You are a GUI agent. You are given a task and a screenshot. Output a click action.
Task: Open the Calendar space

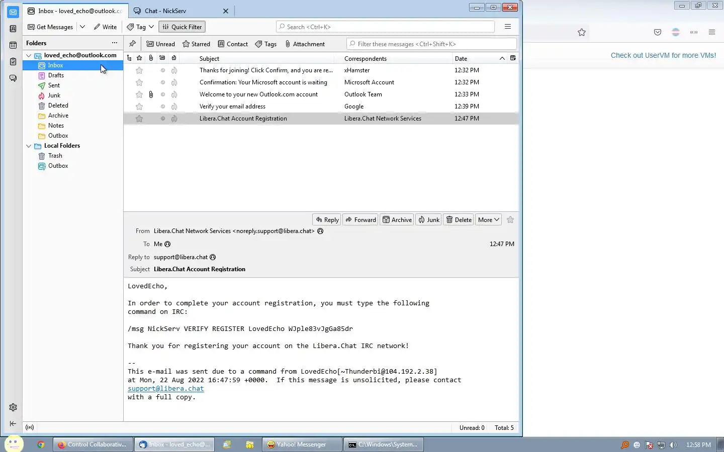(13, 45)
